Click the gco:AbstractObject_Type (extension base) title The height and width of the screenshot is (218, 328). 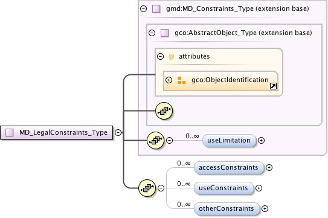pyautogui.click(x=243, y=33)
